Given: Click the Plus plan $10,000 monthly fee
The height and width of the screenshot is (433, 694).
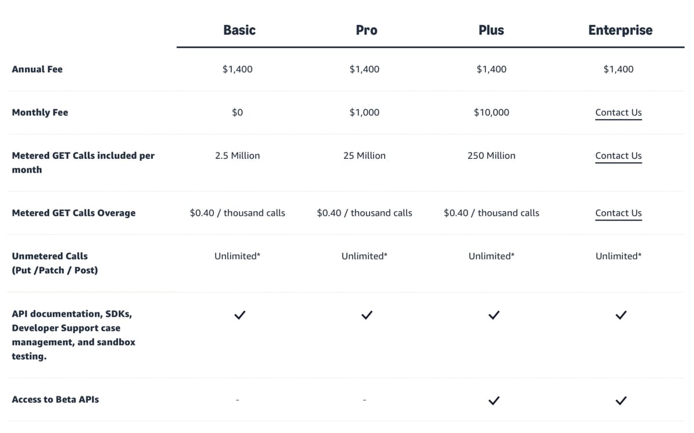Looking at the screenshot, I should (x=492, y=113).
